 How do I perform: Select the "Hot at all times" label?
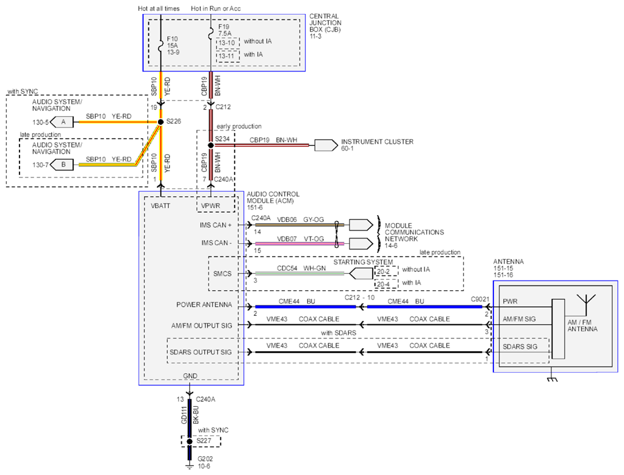coord(159,9)
